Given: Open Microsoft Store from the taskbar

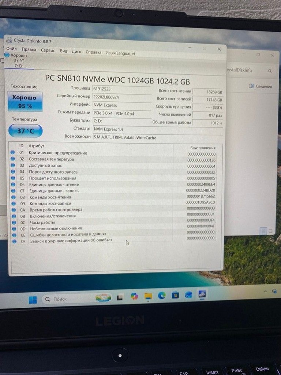Looking at the screenshot, I should pos(175,295).
